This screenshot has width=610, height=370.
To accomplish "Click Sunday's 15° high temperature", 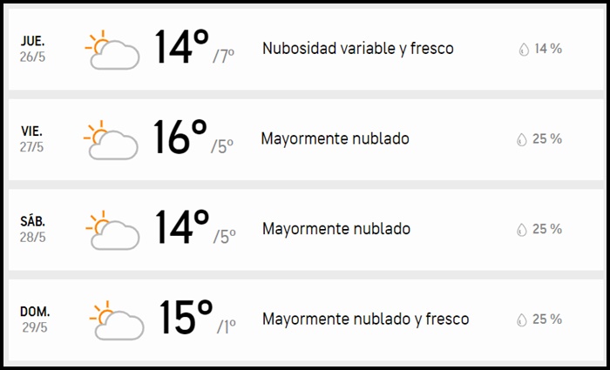I will (x=186, y=318).
